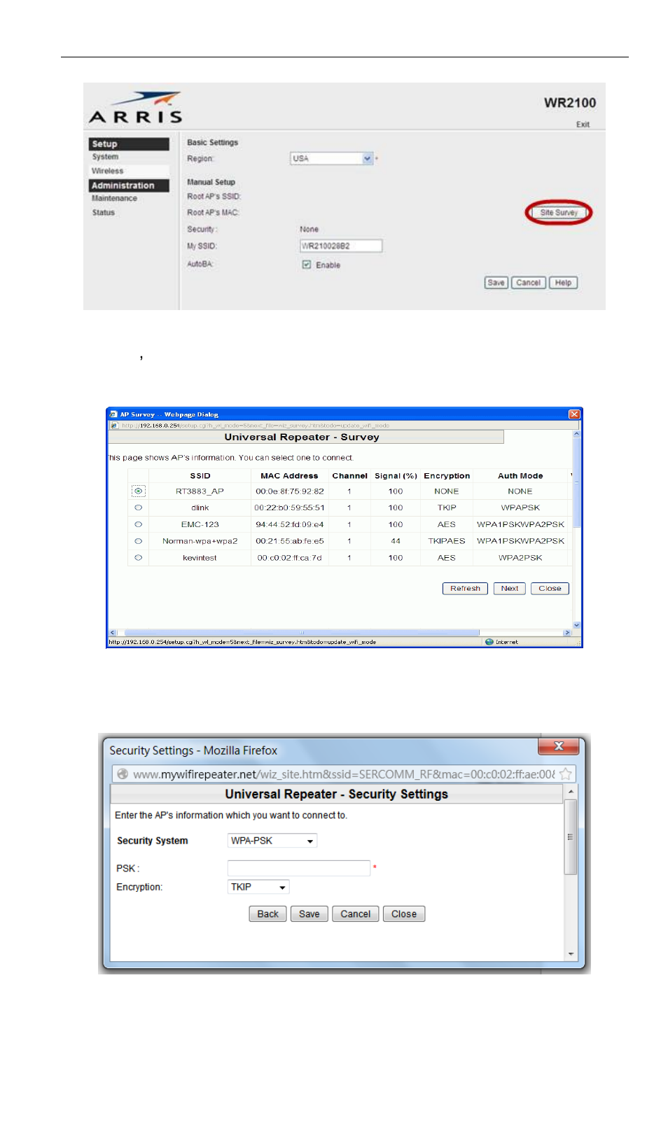Edit the My SSID field WR210028B2
Viewport: 668px width, 1127px height.
tap(341, 246)
